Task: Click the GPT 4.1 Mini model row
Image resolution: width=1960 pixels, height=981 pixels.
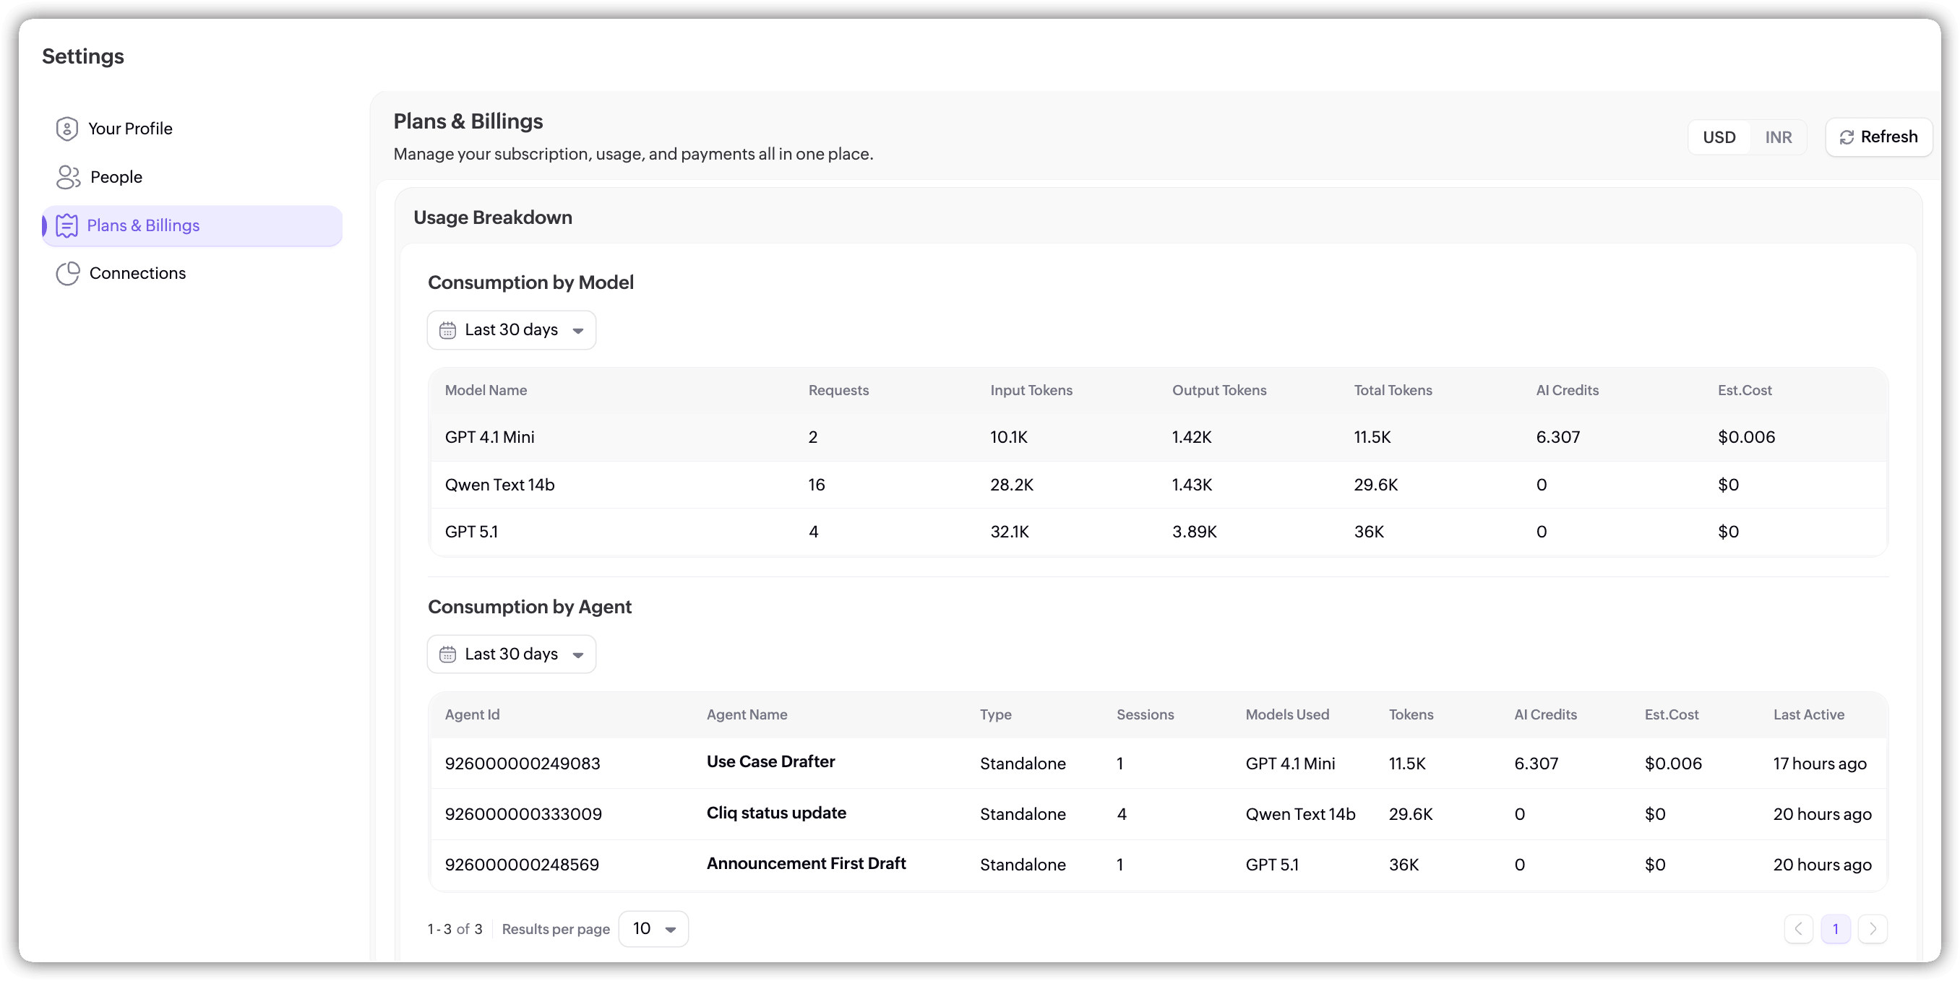Action: [x=490, y=437]
